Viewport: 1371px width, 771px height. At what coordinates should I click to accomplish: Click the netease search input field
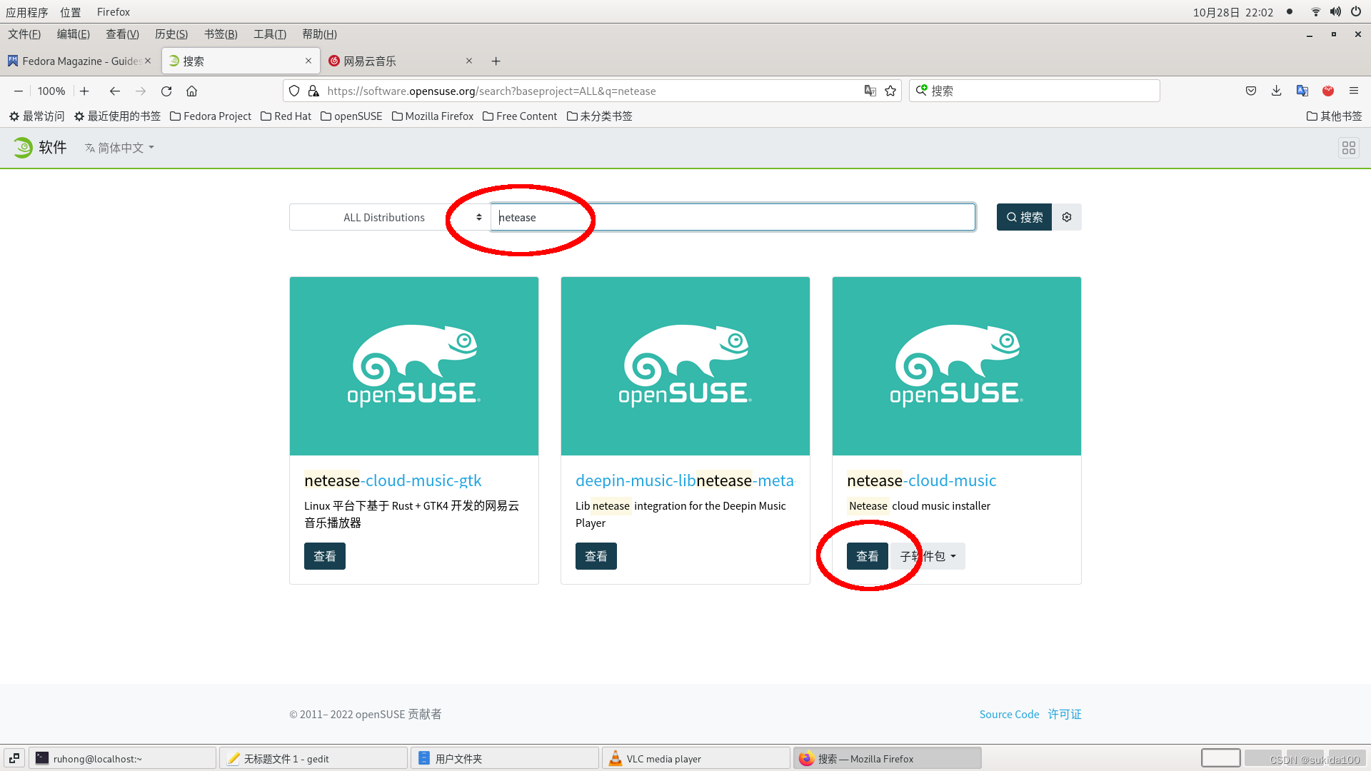pyautogui.click(x=733, y=217)
